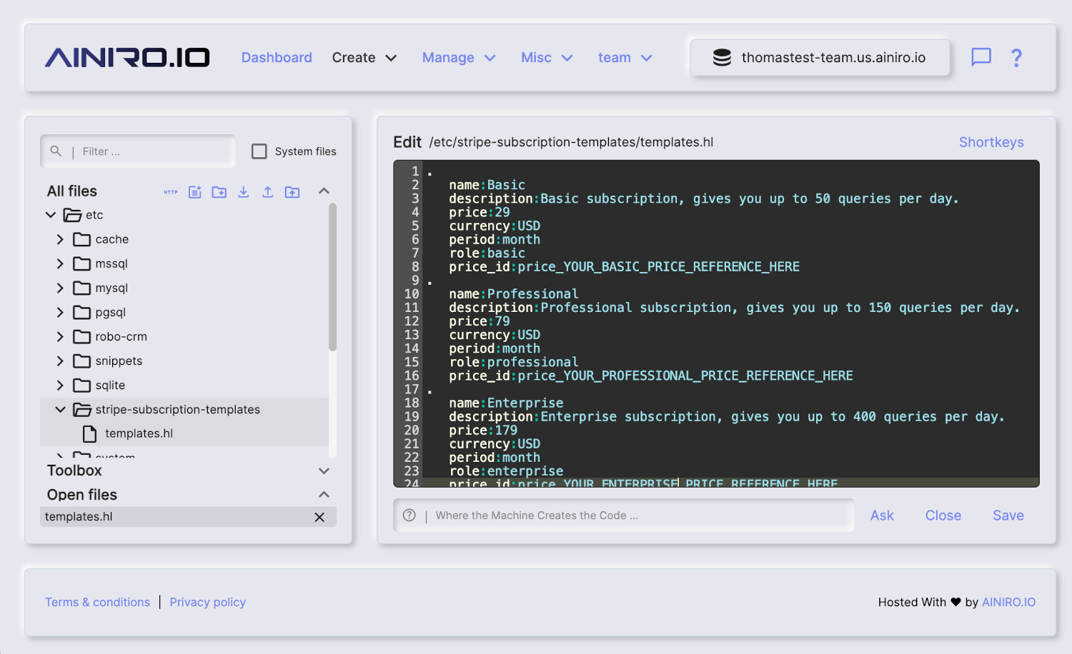Create a new file with the file-plus icon

(x=195, y=191)
